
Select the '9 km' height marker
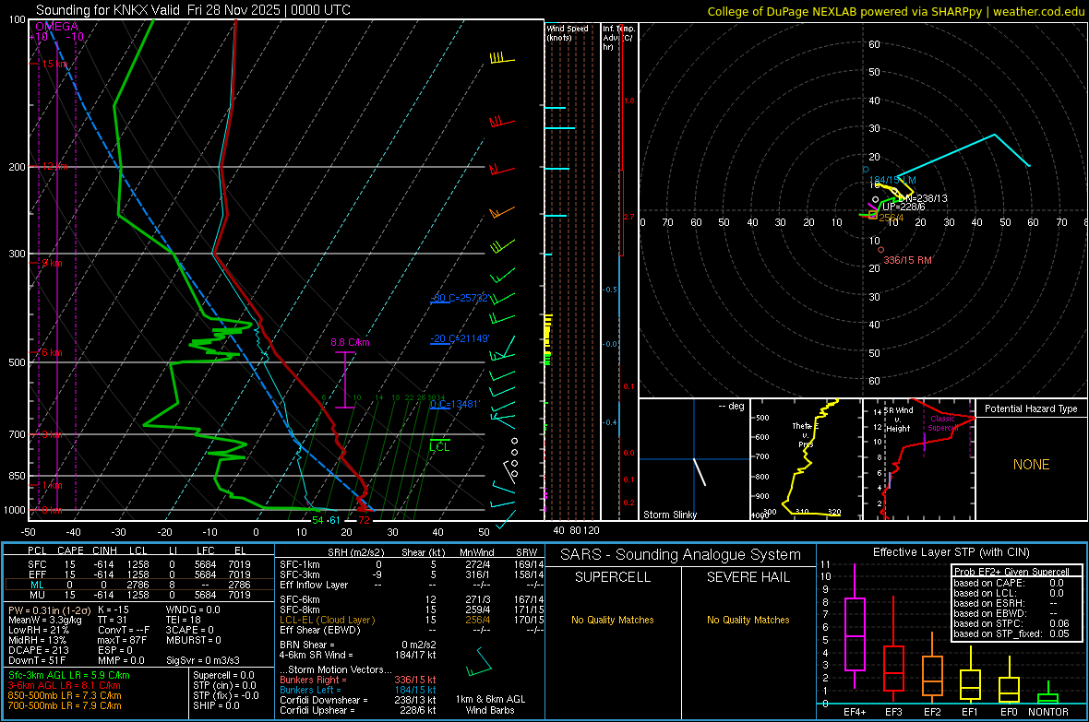52,263
